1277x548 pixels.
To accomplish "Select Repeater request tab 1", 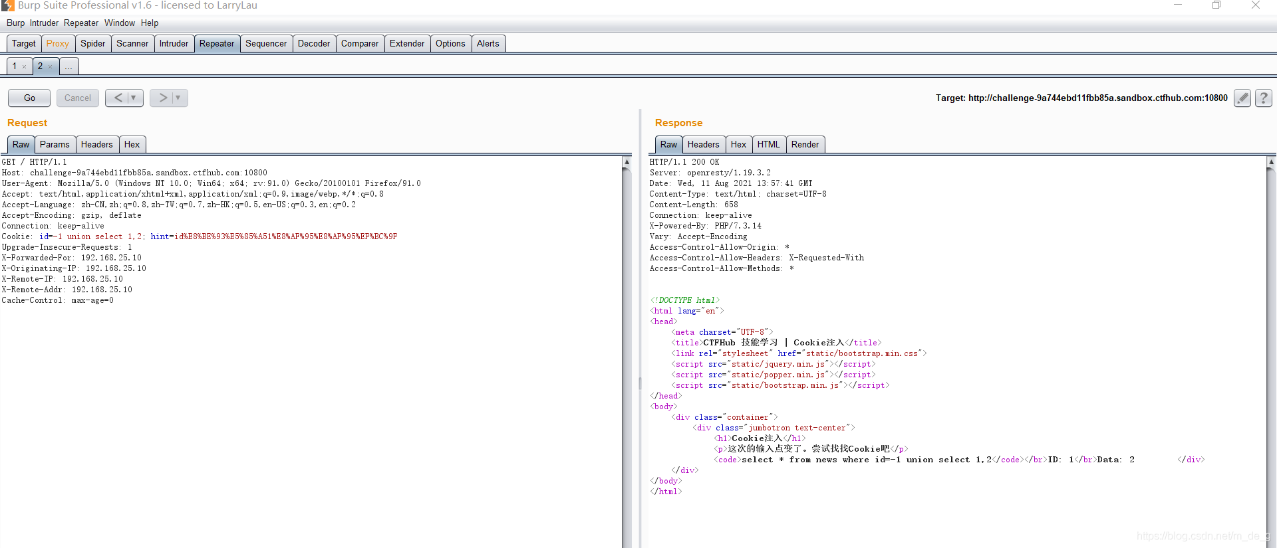I will point(14,66).
